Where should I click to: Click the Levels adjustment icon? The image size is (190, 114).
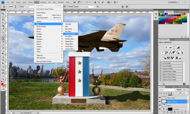[x=170, y=47]
